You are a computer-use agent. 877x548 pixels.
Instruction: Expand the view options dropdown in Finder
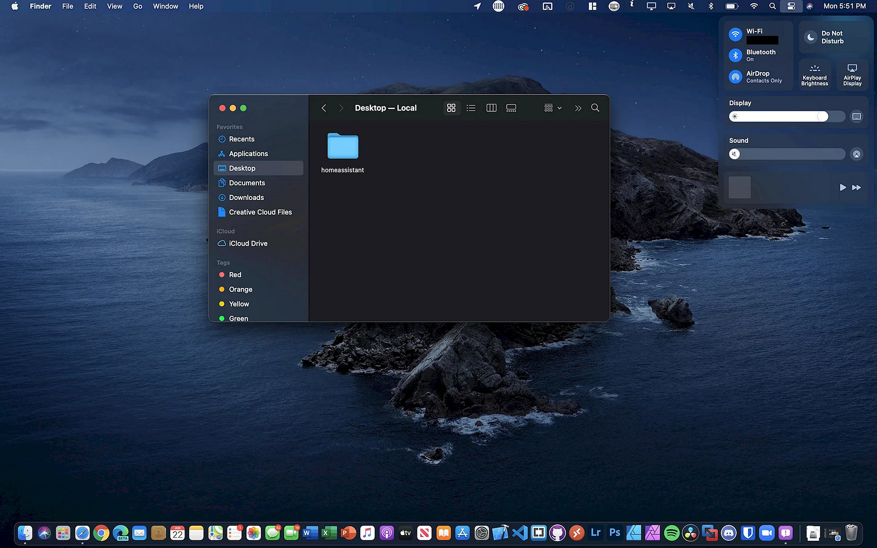(553, 107)
